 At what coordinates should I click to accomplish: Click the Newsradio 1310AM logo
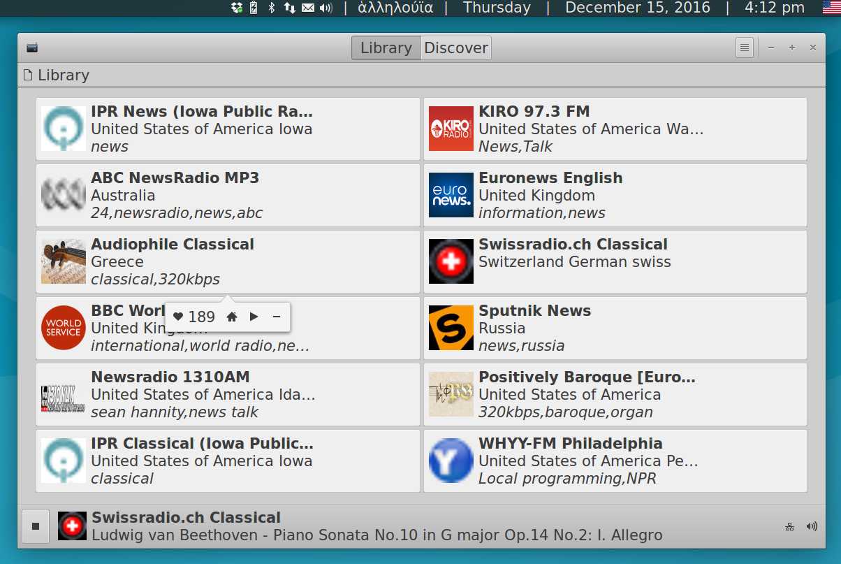coord(64,398)
